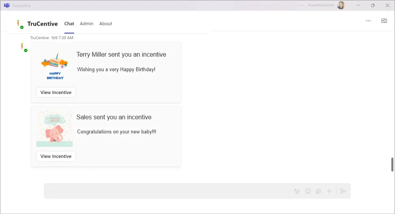Click the Teams logo in title bar
Screen dimensions: 395x214
coord(7,6)
